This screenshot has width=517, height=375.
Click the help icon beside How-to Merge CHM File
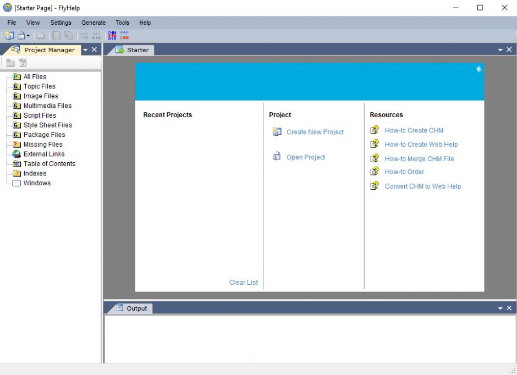(374, 158)
